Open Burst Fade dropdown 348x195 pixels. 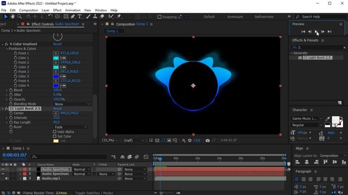tap(71, 127)
